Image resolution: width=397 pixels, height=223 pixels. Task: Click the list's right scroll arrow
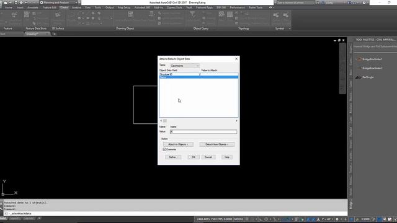(x=237, y=121)
